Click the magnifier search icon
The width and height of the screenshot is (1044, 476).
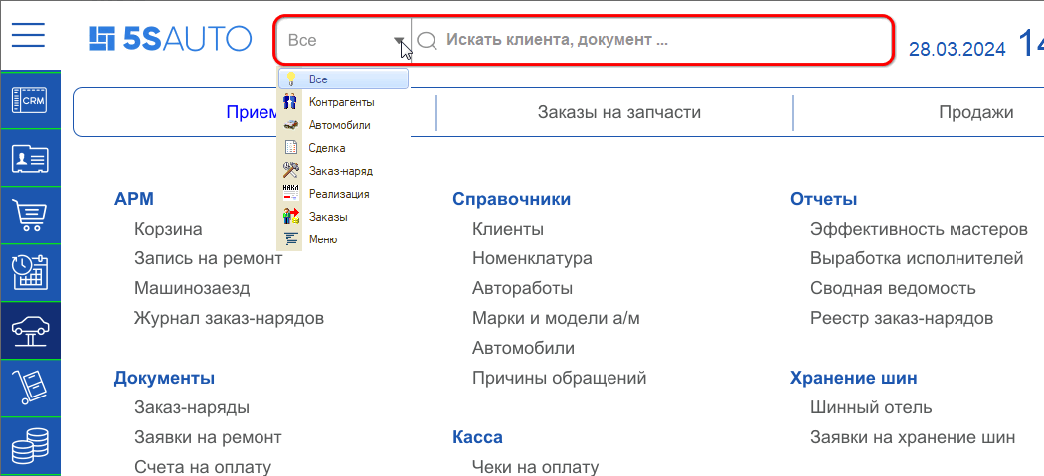(427, 40)
